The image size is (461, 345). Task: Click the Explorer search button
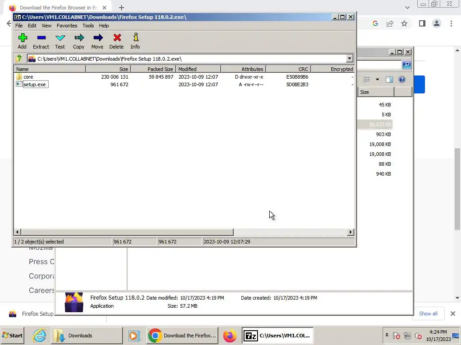[407, 64]
